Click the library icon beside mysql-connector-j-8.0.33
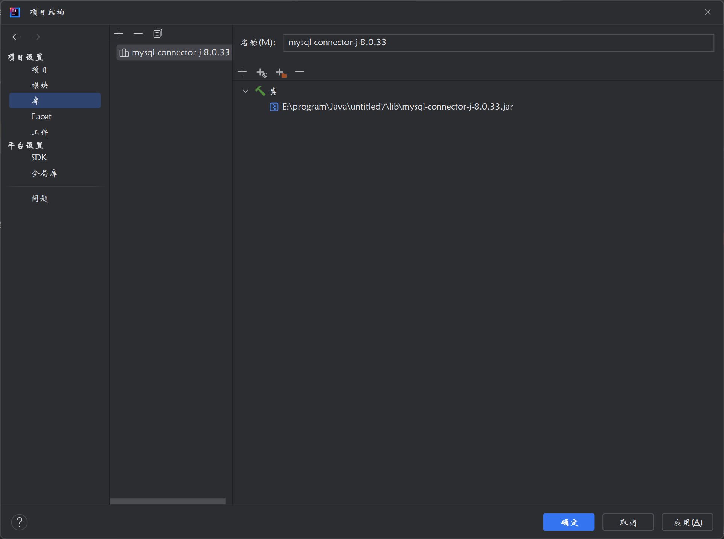This screenshot has width=724, height=539. (x=124, y=53)
